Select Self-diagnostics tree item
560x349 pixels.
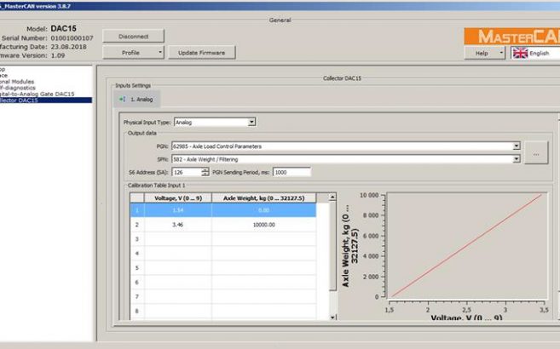point(18,88)
